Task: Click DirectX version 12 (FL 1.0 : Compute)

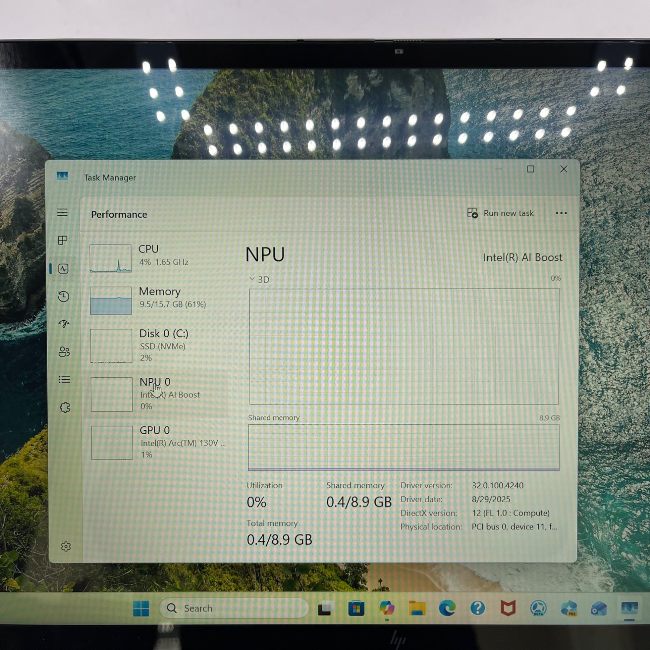Action: pyautogui.click(x=510, y=513)
